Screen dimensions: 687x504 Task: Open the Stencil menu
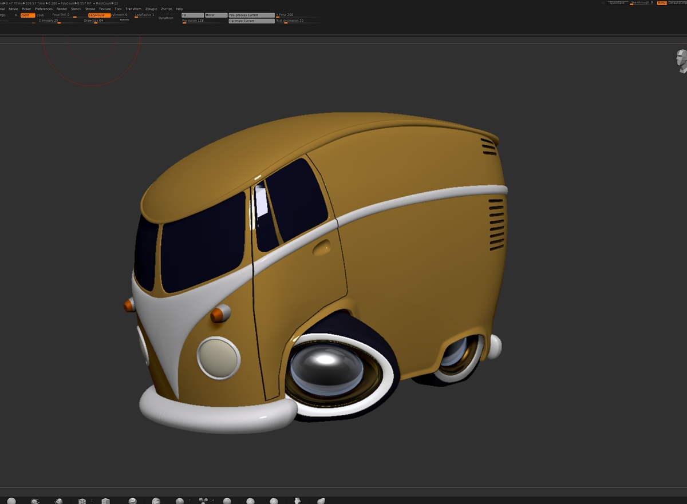[x=76, y=9]
